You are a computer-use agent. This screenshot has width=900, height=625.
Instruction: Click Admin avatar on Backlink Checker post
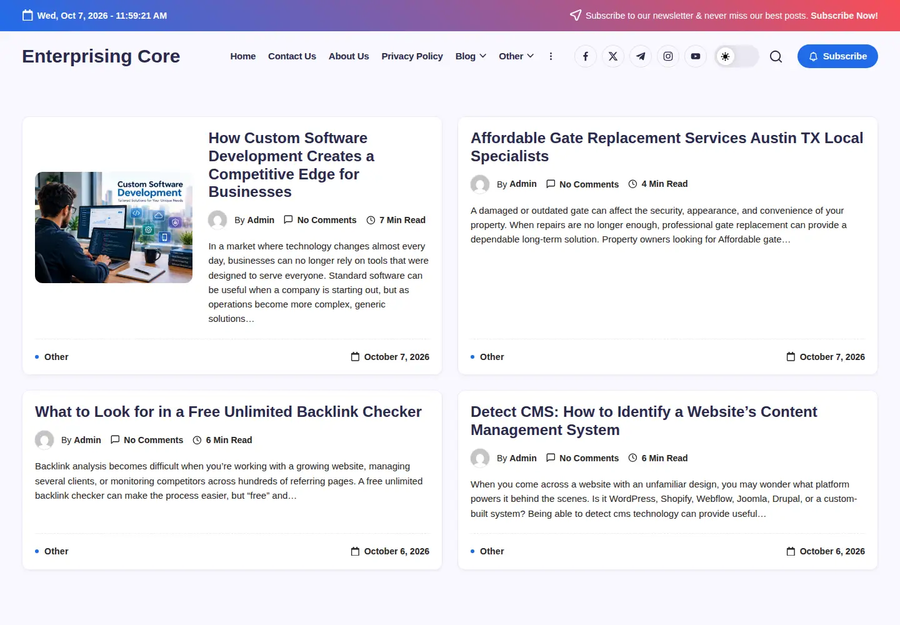tap(44, 440)
